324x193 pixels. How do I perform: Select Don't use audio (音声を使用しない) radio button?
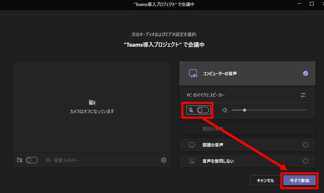[x=305, y=161]
